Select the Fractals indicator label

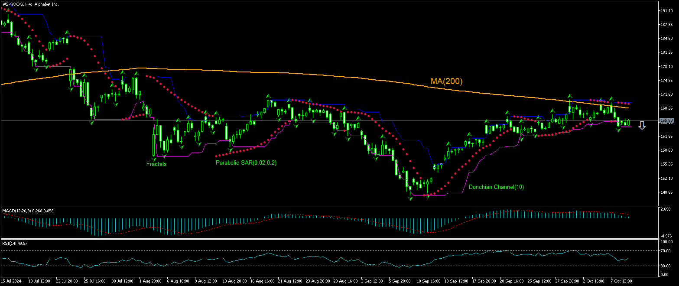click(x=156, y=164)
